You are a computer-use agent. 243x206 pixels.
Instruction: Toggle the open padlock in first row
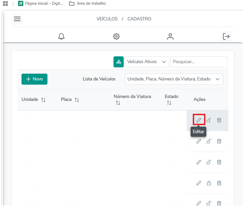click(x=209, y=120)
